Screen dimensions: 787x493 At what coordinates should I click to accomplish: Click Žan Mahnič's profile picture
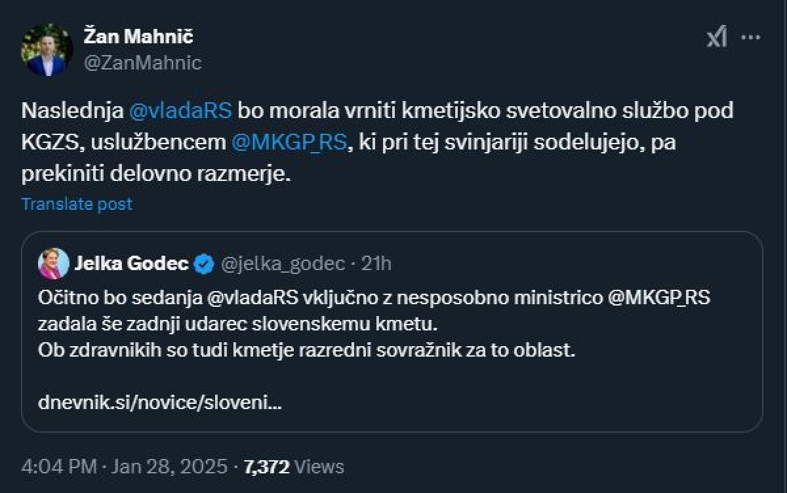pos(47,50)
